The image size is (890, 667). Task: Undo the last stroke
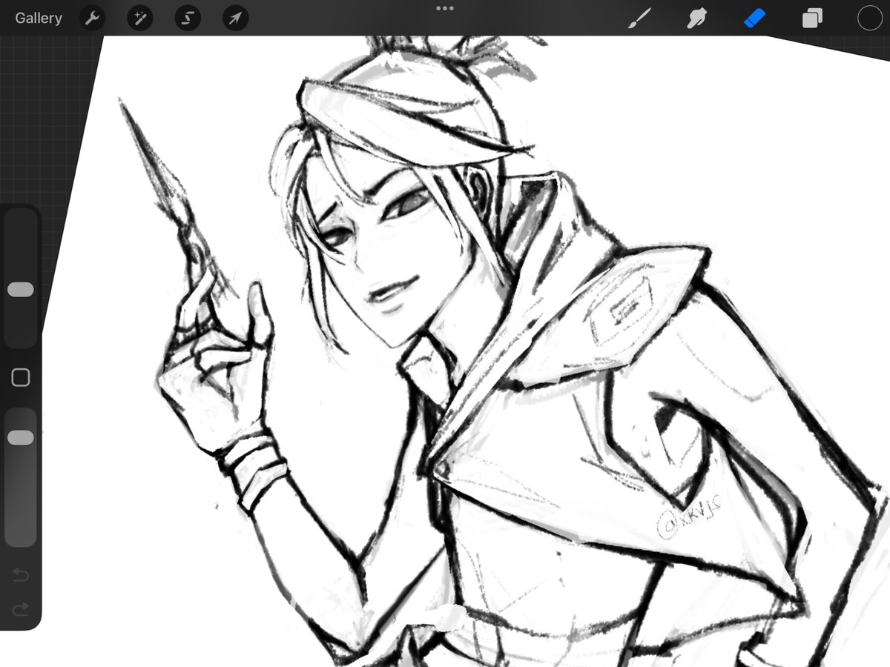pos(21,575)
